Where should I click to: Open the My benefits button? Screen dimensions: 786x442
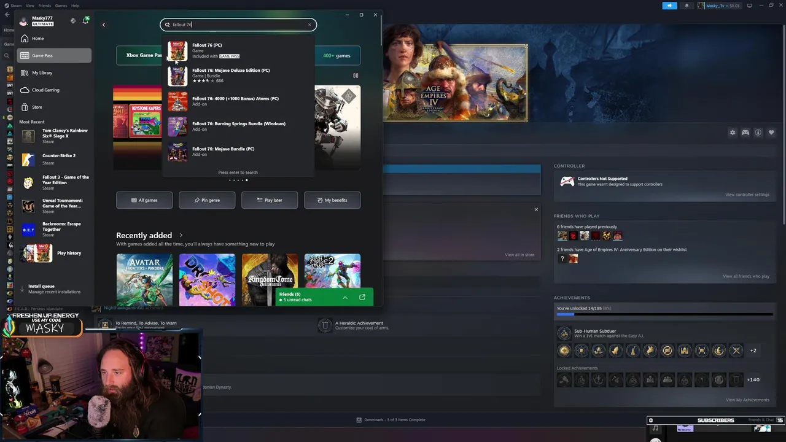click(332, 200)
